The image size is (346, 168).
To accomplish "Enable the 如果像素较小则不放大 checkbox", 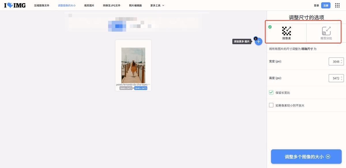I will pyautogui.click(x=271, y=105).
